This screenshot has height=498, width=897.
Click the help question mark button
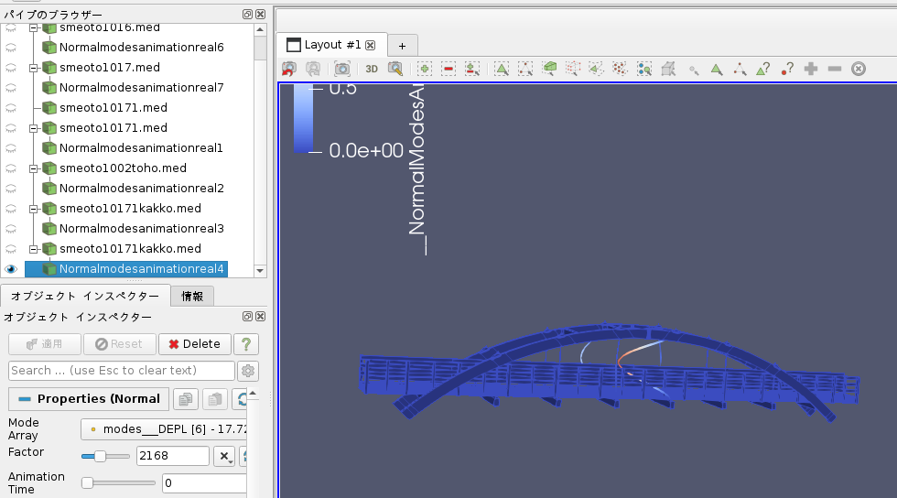click(x=245, y=344)
